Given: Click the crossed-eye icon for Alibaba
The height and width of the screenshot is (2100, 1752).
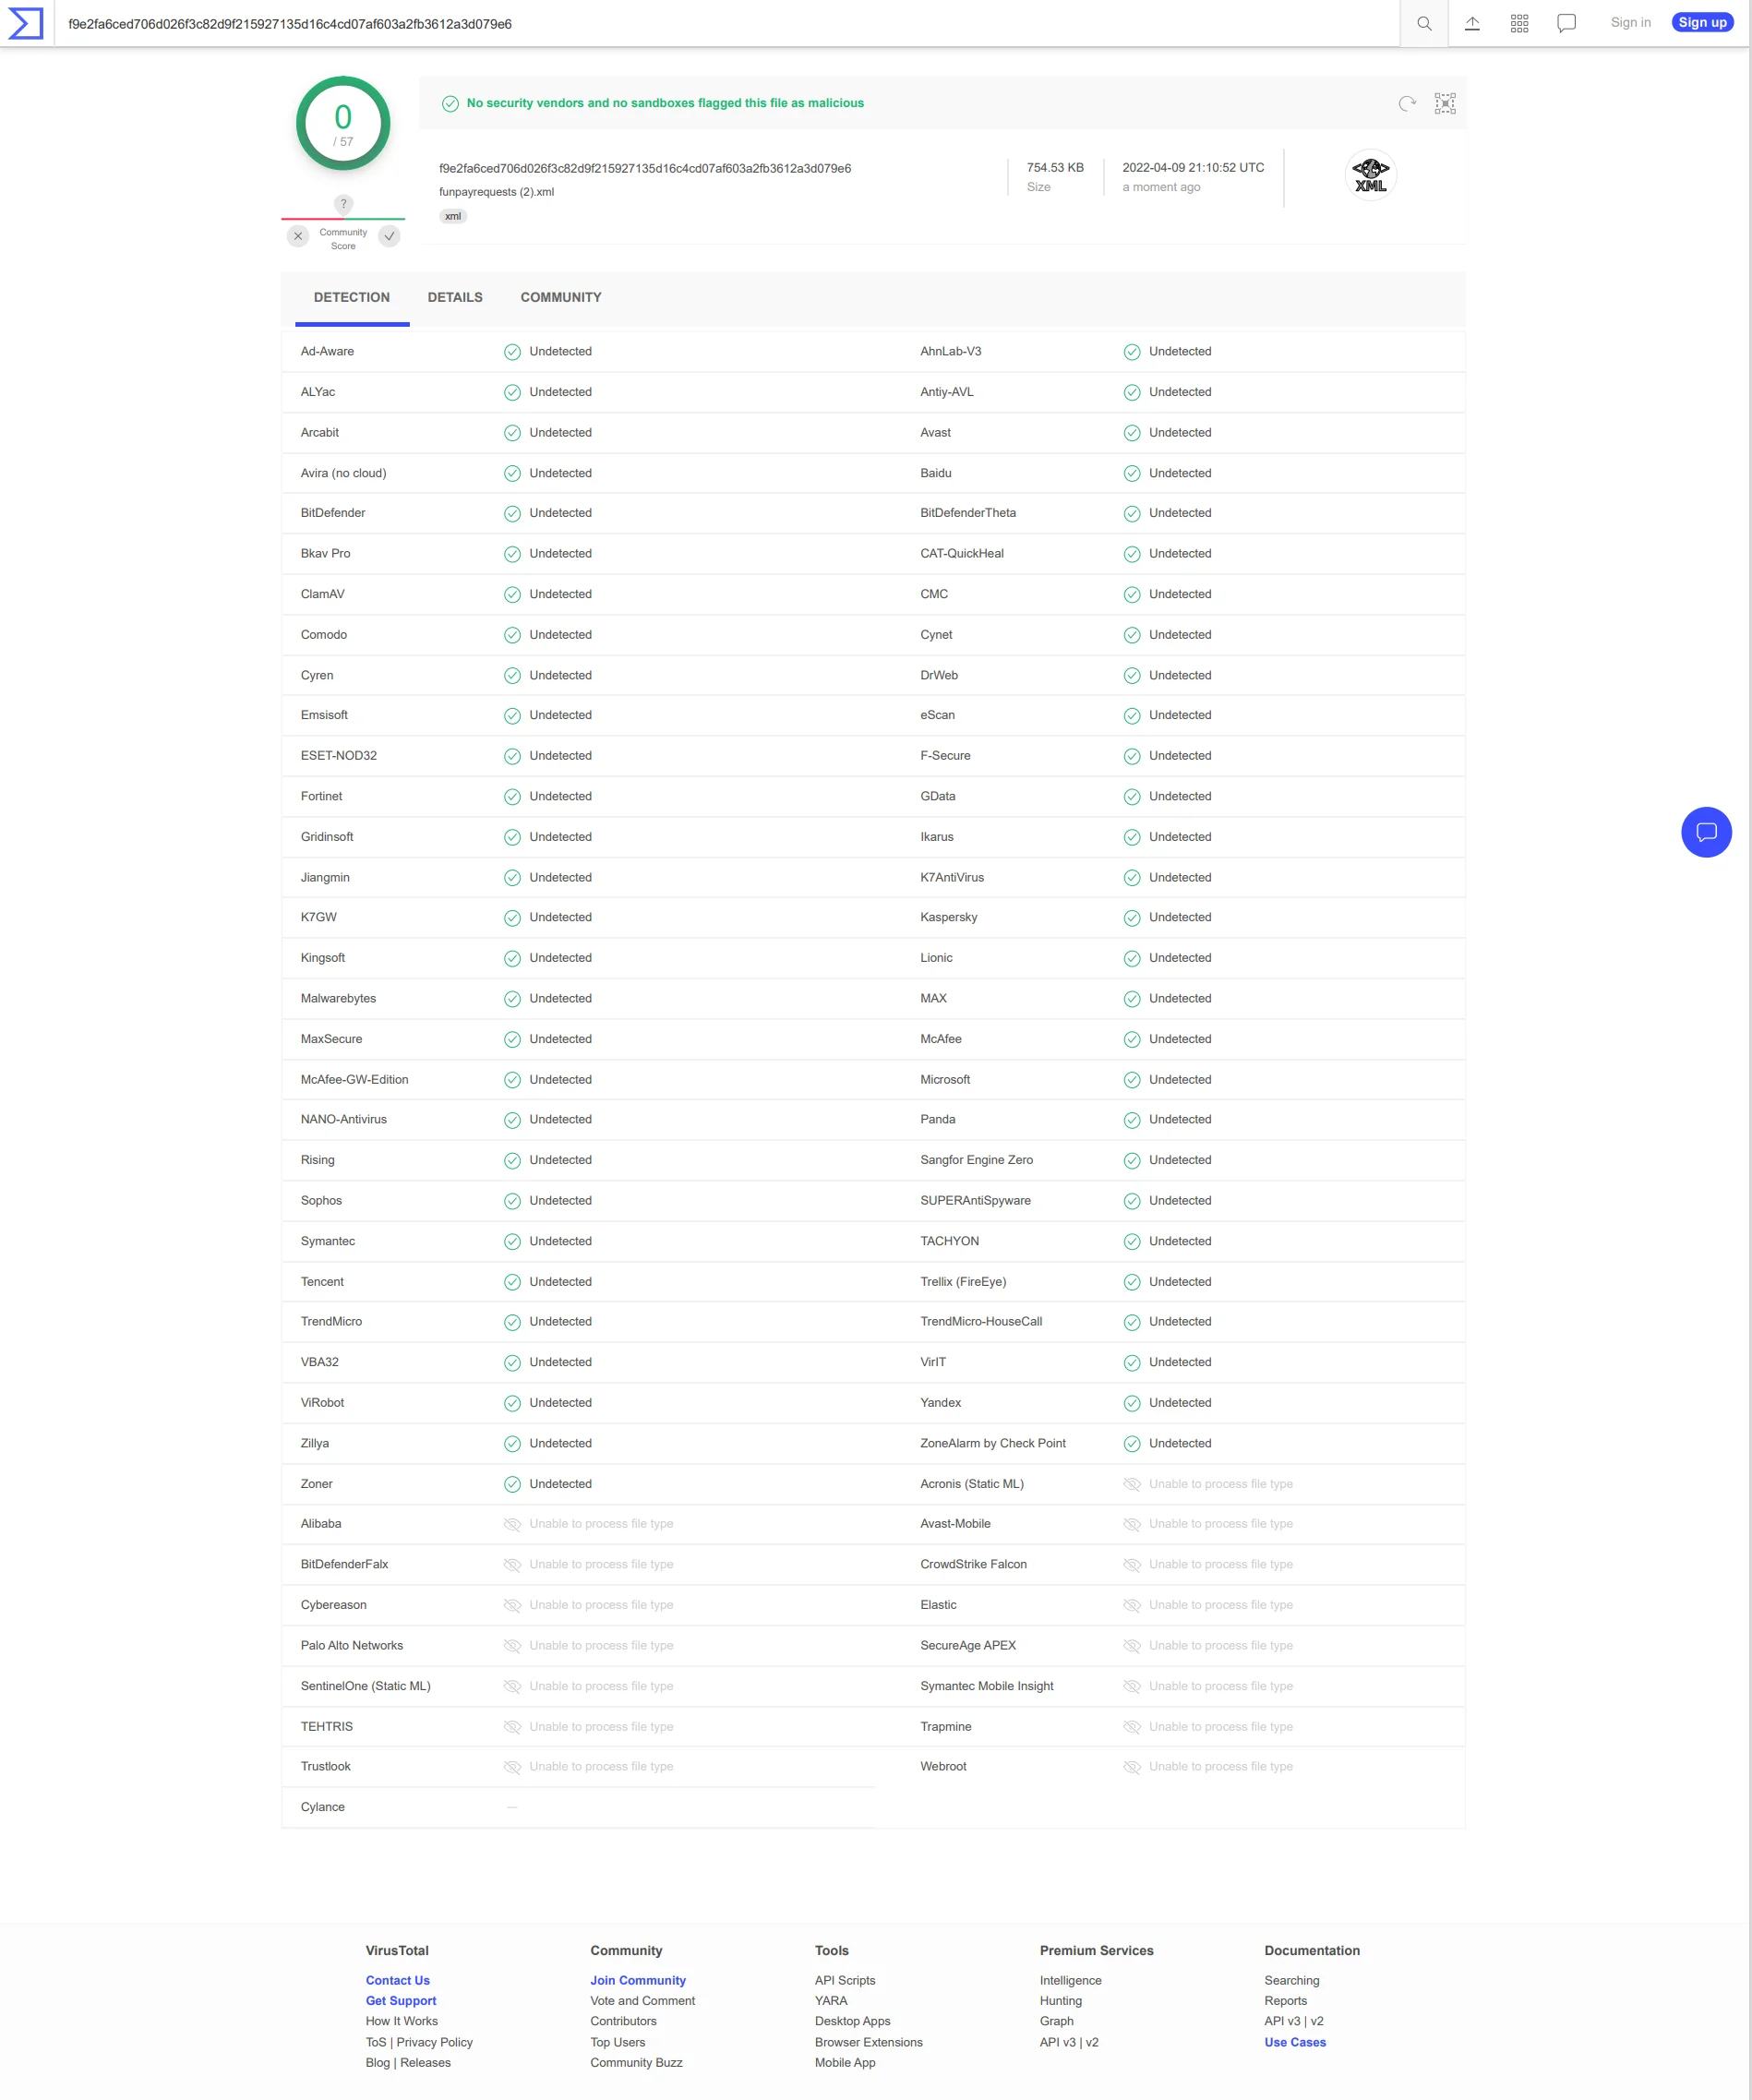Looking at the screenshot, I should pos(512,1524).
